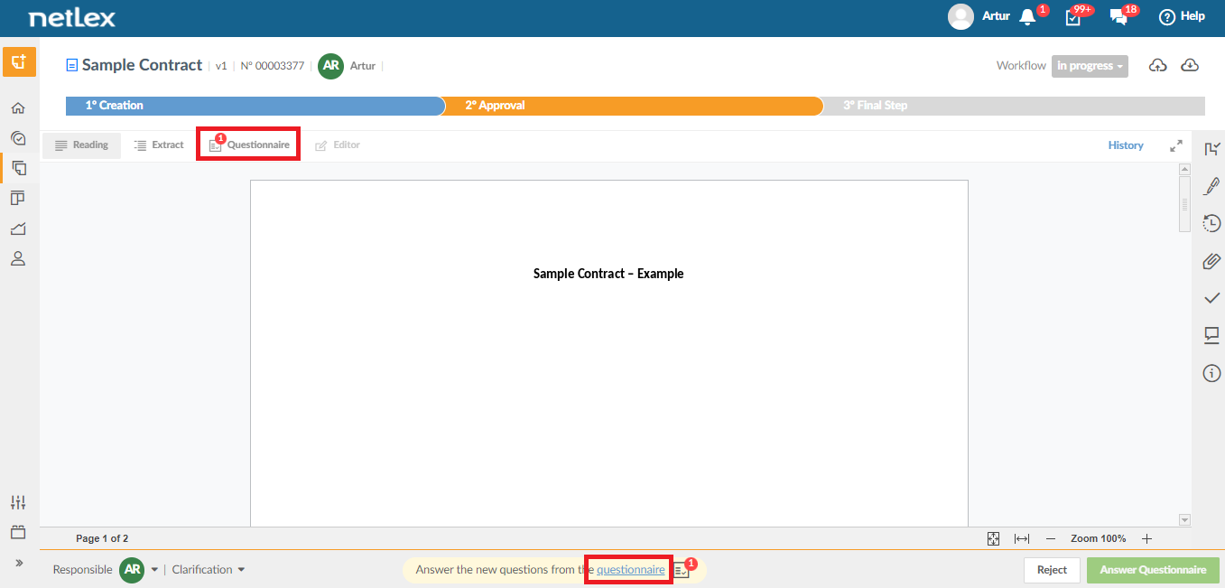Open the reports chart icon in sidebar

(18, 229)
